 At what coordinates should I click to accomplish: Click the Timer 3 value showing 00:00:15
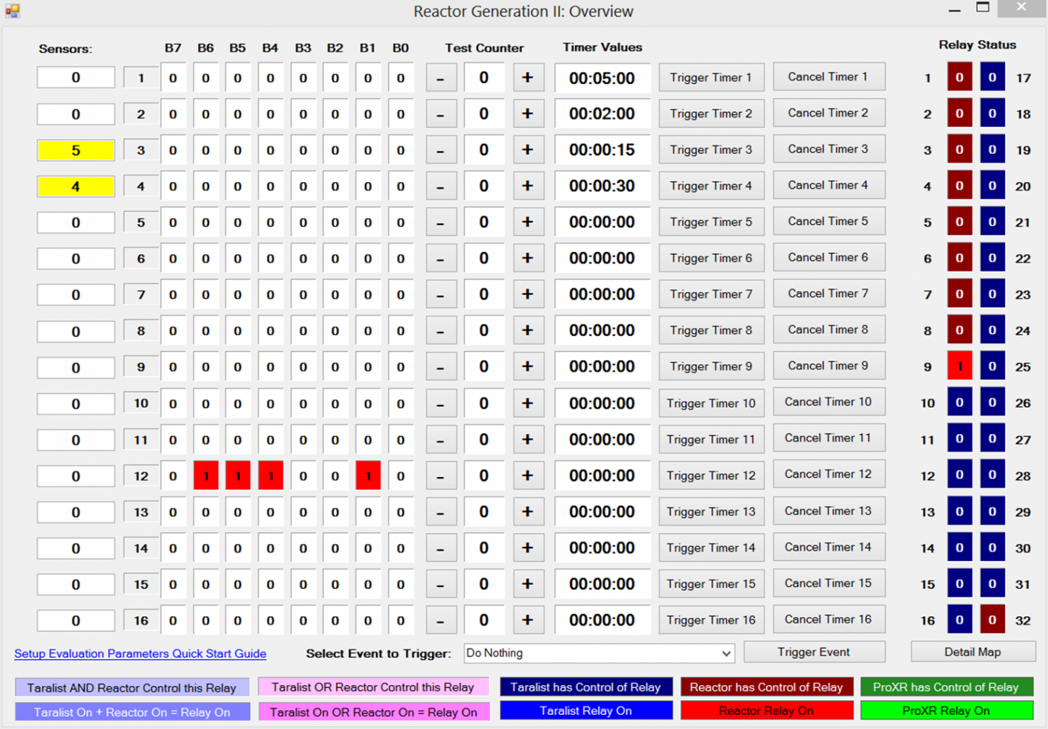click(602, 150)
